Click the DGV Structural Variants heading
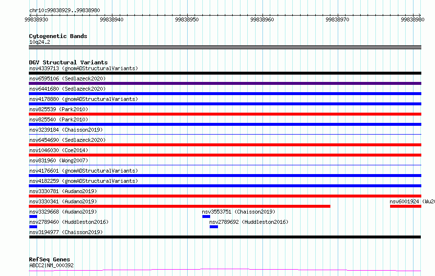Screen dimensions: 435x276 (68, 62)
